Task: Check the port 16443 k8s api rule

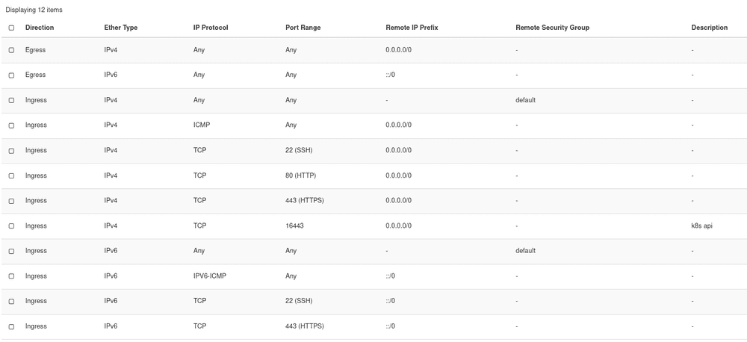Action: (11, 226)
